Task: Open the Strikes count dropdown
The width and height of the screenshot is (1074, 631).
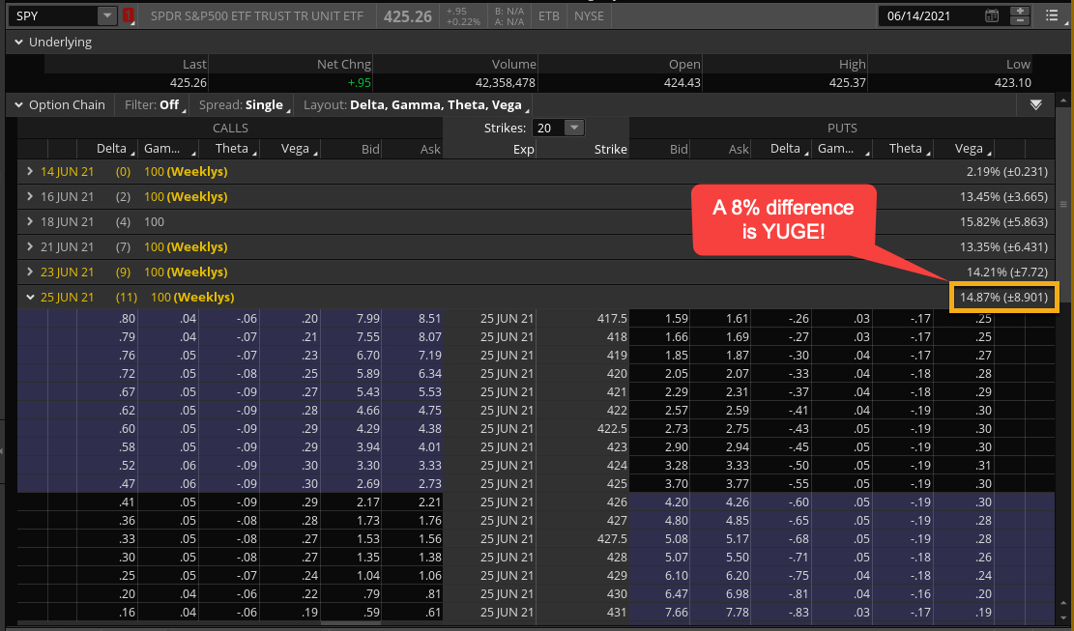Action: [573, 128]
